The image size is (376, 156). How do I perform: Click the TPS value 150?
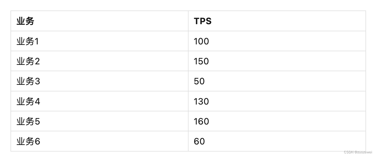click(201, 61)
